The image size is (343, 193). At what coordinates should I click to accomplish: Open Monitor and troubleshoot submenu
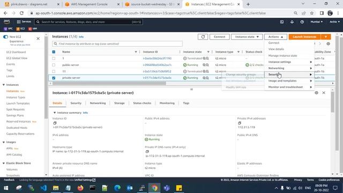coord(289,87)
